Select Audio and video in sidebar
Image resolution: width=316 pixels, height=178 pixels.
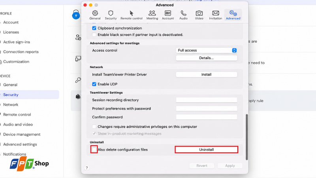pyautogui.click(x=18, y=124)
